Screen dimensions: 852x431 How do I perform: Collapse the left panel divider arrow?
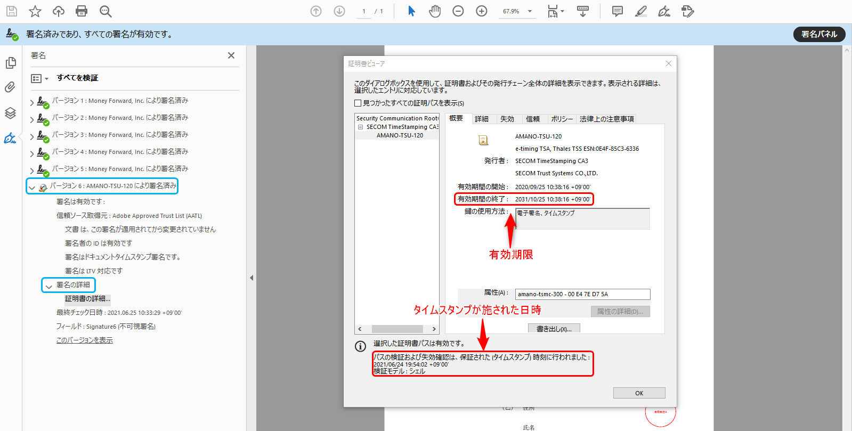point(251,278)
